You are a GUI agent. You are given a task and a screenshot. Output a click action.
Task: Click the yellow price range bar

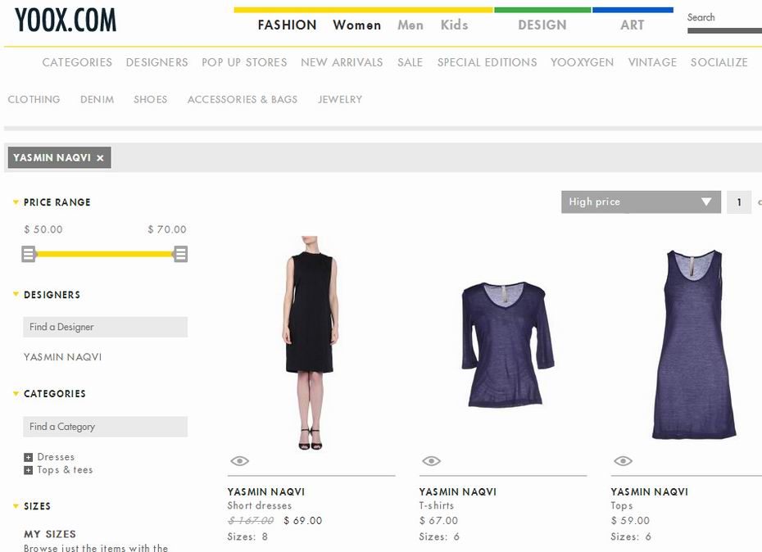[x=105, y=254]
